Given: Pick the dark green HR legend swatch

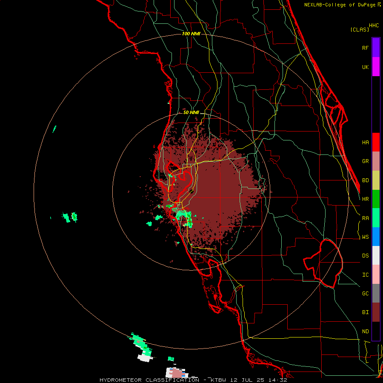Looking at the screenshot, I should (376, 199).
